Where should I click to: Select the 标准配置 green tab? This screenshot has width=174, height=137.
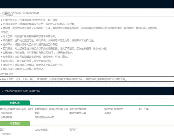(x=15, y=103)
